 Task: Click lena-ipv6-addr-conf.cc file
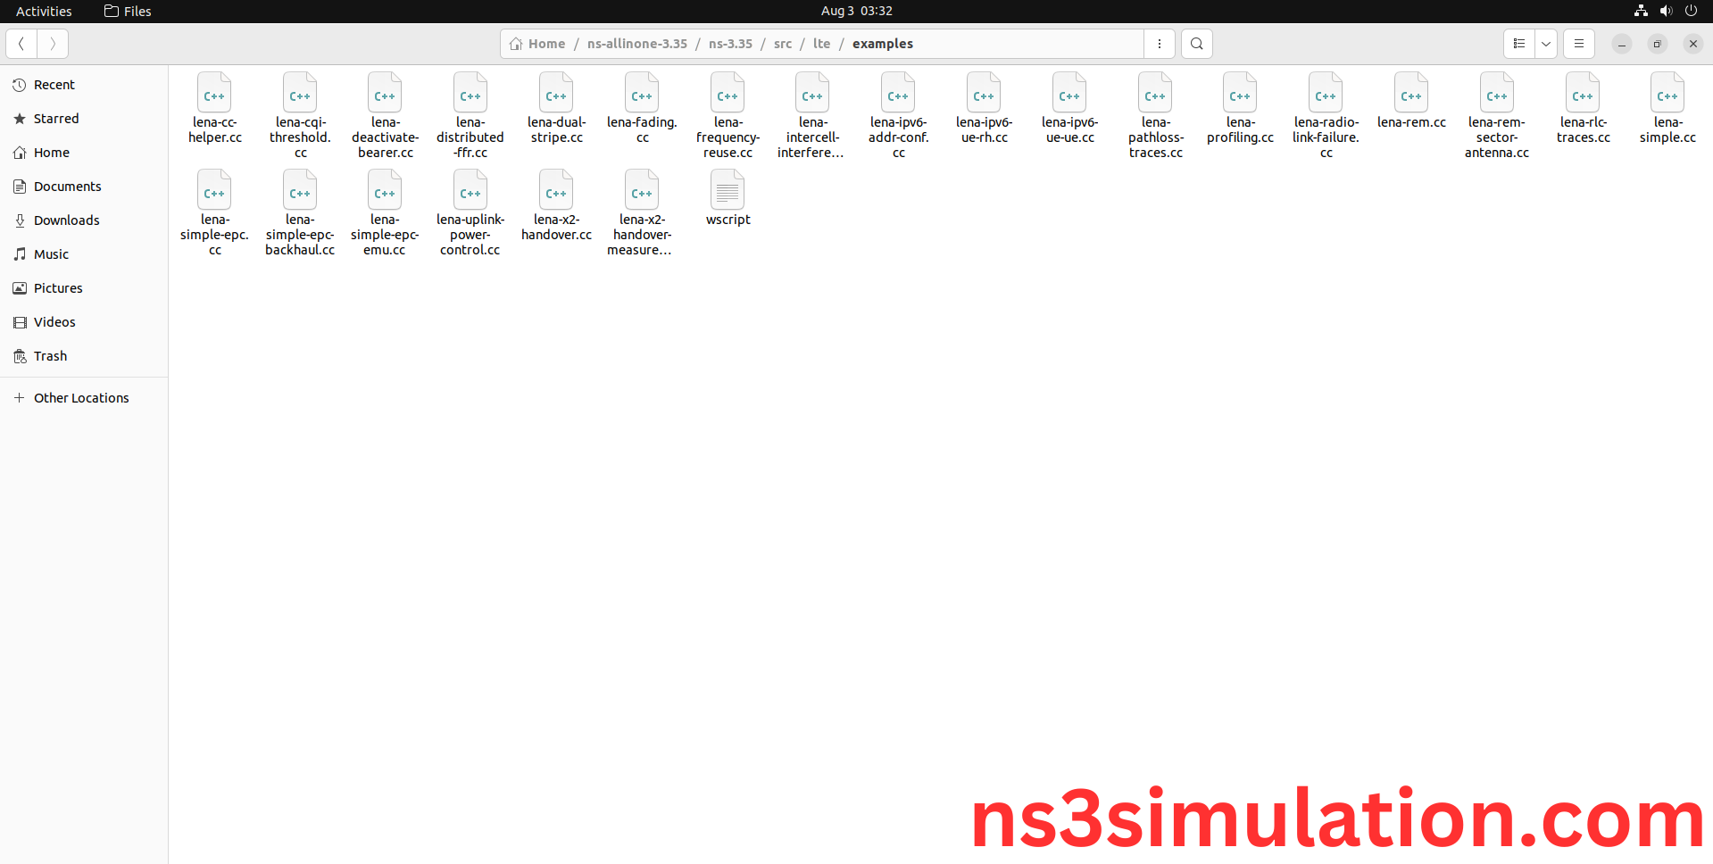(x=898, y=116)
